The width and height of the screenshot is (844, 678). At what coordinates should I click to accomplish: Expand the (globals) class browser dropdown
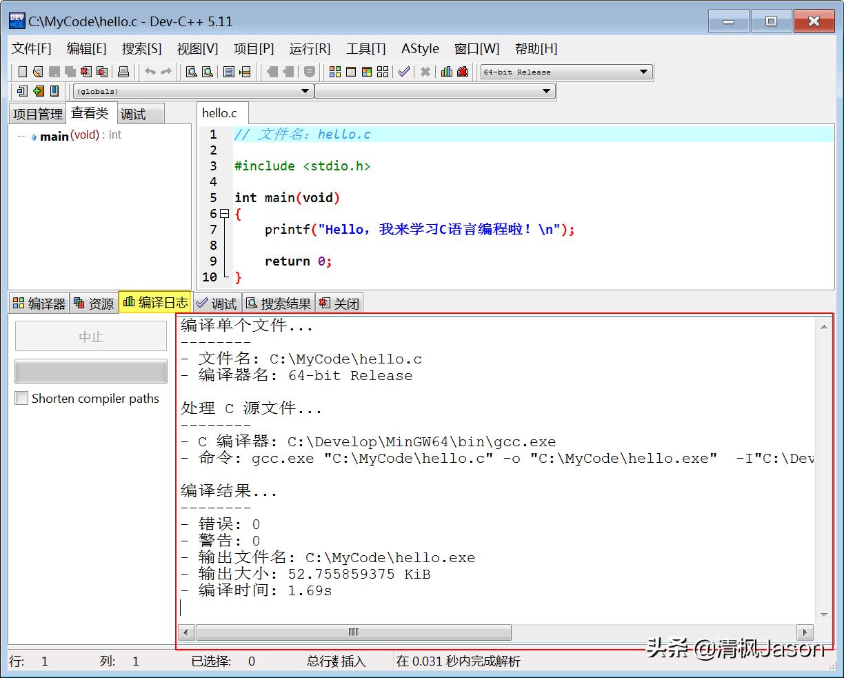[305, 90]
